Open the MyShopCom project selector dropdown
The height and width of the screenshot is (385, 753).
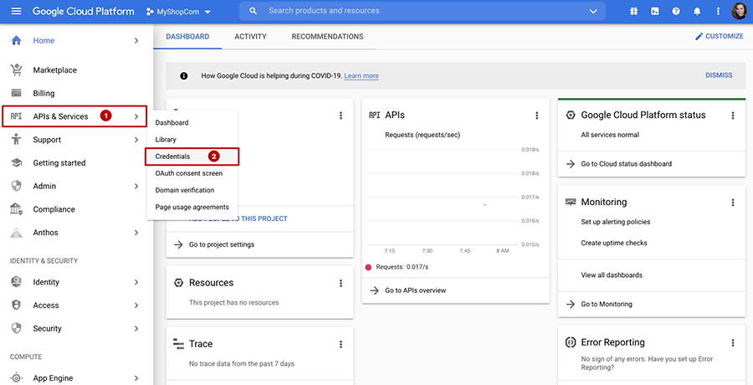[x=179, y=12]
